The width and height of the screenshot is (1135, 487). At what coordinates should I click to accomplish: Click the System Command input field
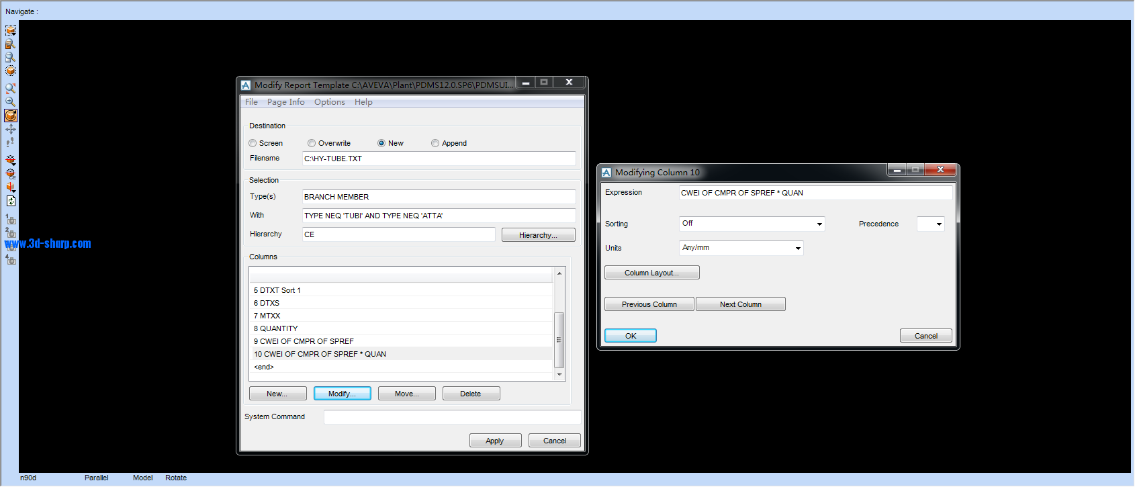[x=453, y=417]
